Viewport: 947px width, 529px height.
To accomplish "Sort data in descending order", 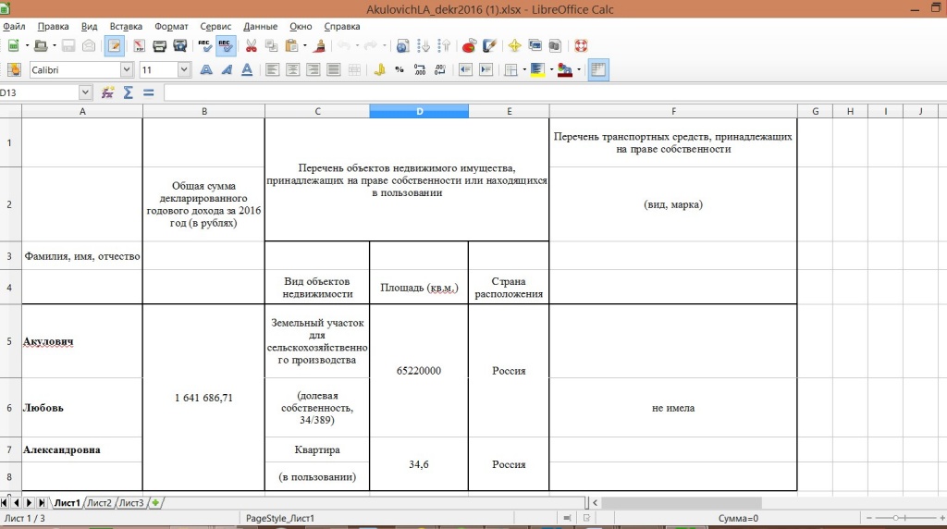I will [x=445, y=46].
